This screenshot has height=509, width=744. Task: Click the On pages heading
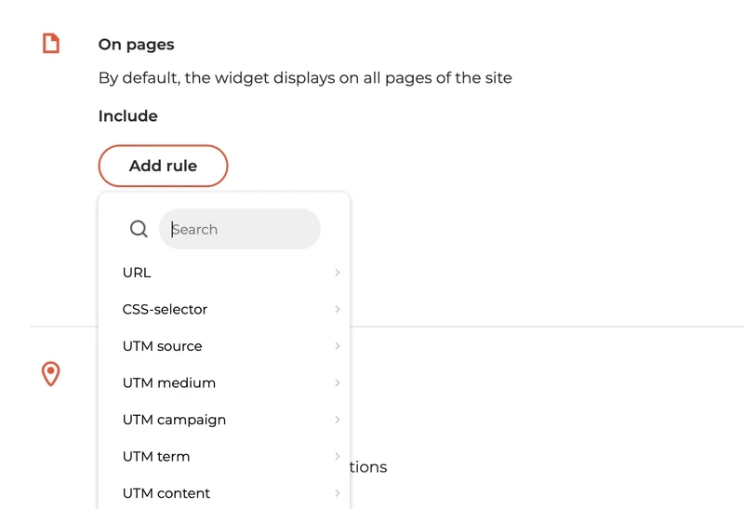pos(136,45)
